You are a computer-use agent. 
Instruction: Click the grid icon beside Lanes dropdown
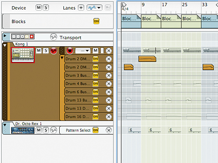tap(108, 8)
